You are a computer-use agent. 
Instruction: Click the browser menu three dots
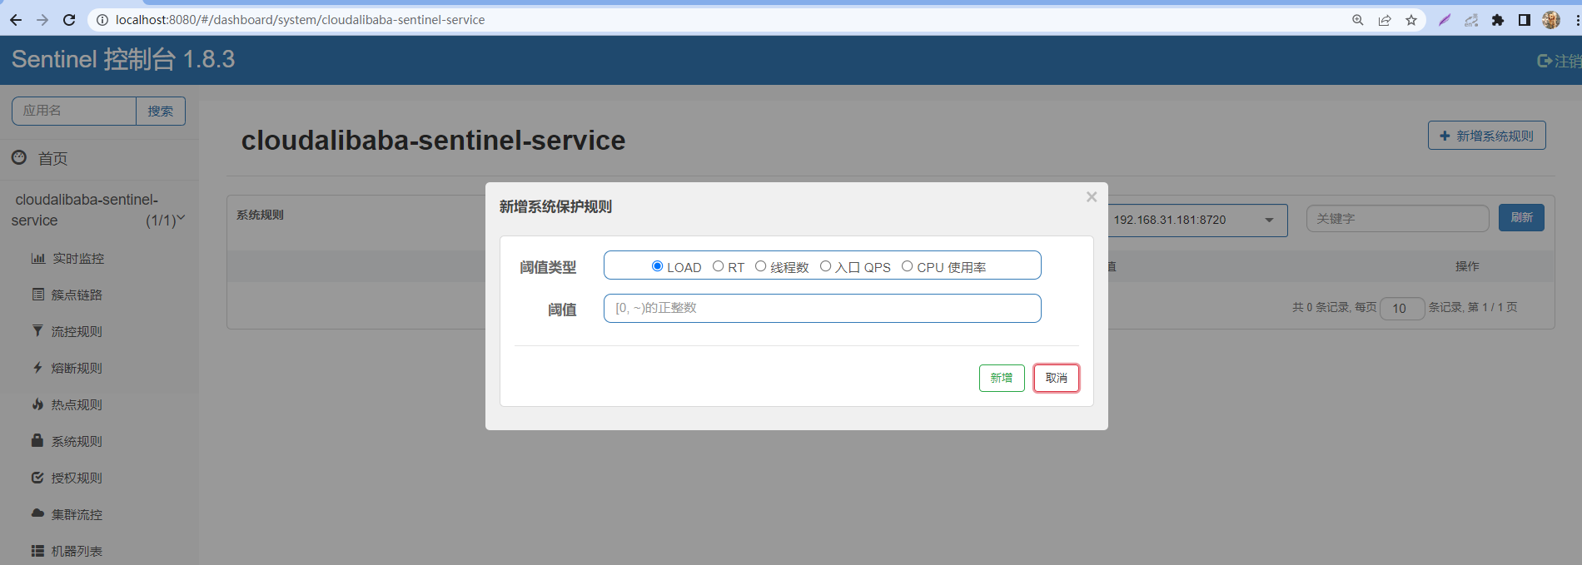[1577, 20]
